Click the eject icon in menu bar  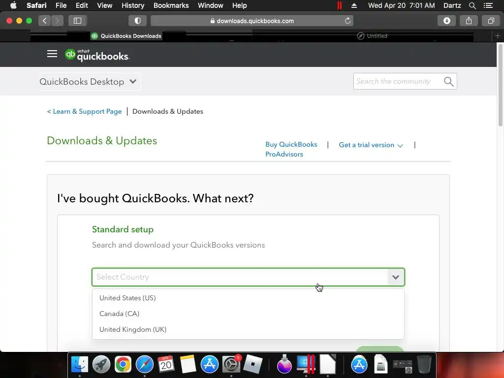(354, 5)
